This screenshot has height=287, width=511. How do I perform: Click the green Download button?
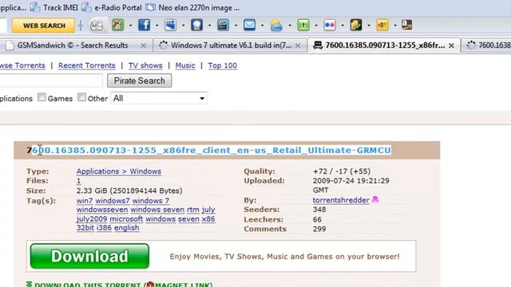(89, 256)
